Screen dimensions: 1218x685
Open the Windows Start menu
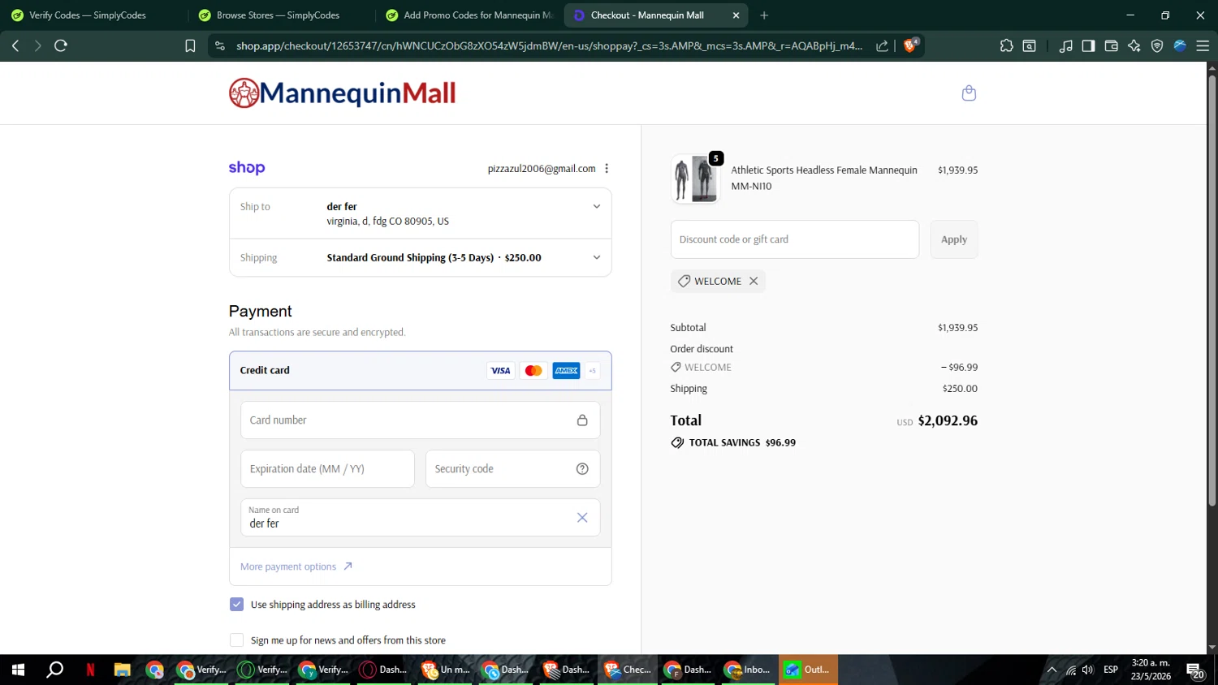[x=18, y=670]
